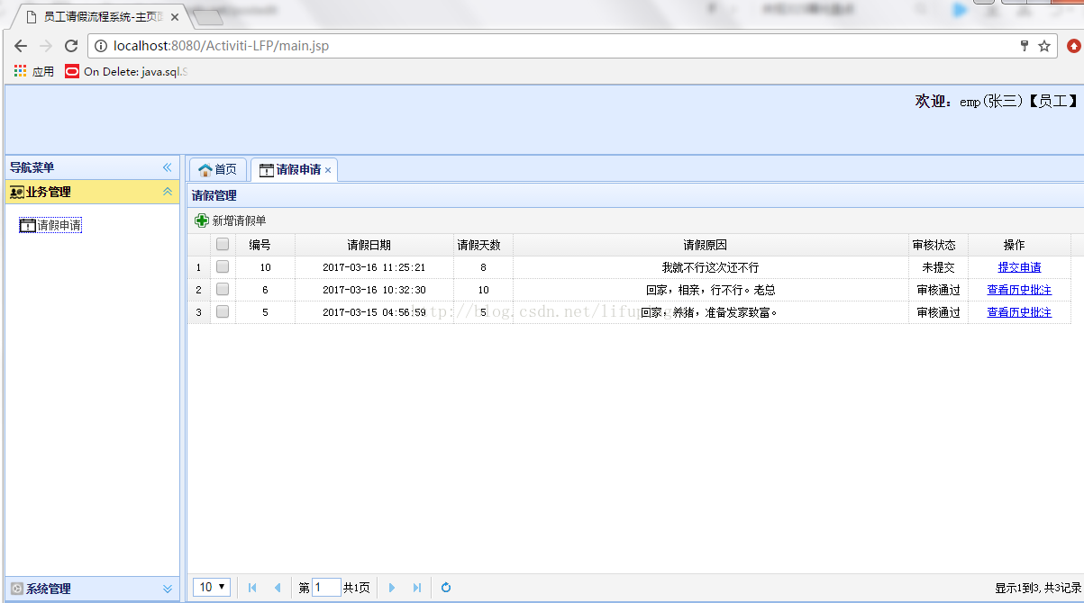Open the page size dropdown showing 10
The height and width of the screenshot is (603, 1084).
(x=211, y=587)
